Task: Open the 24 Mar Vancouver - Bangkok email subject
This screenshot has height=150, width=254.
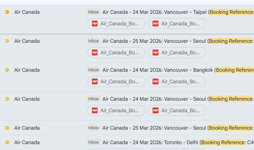Action: pos(158,70)
